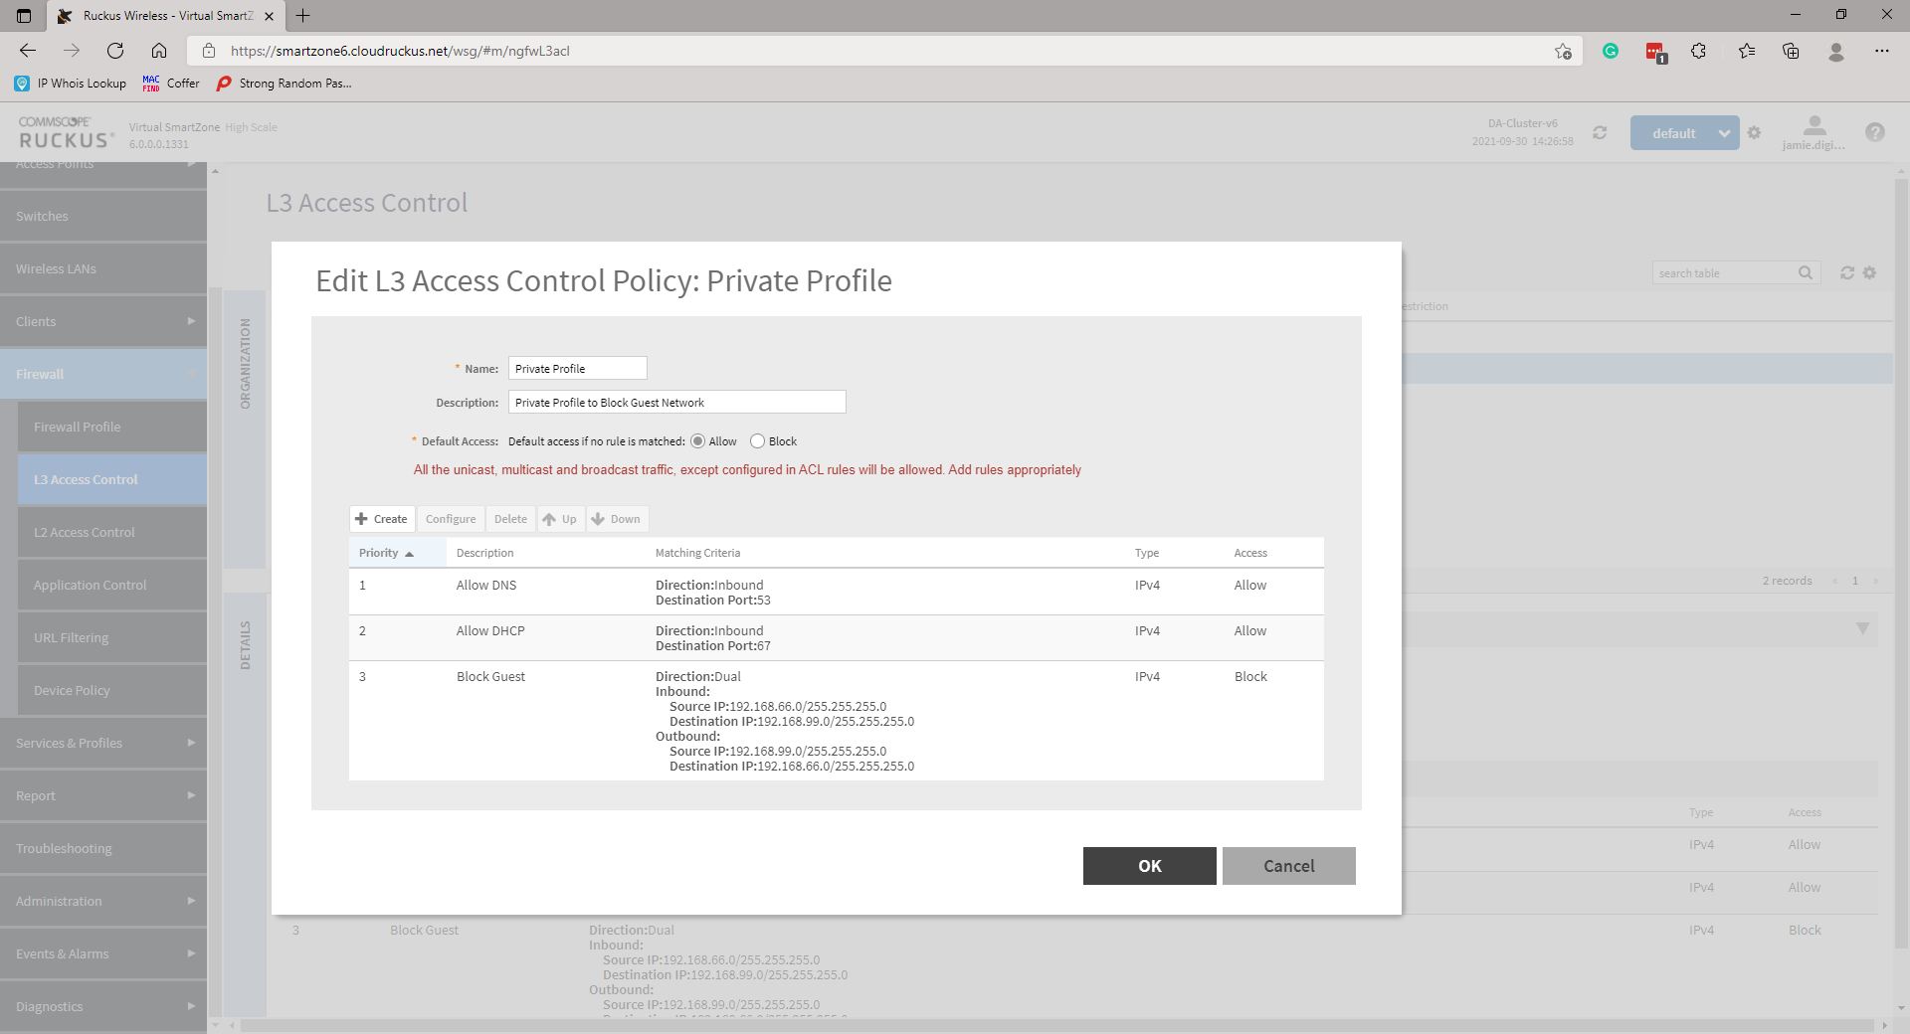This screenshot has height=1034, width=1910.
Task: Cancel editing the access policy
Action: pos(1288,866)
